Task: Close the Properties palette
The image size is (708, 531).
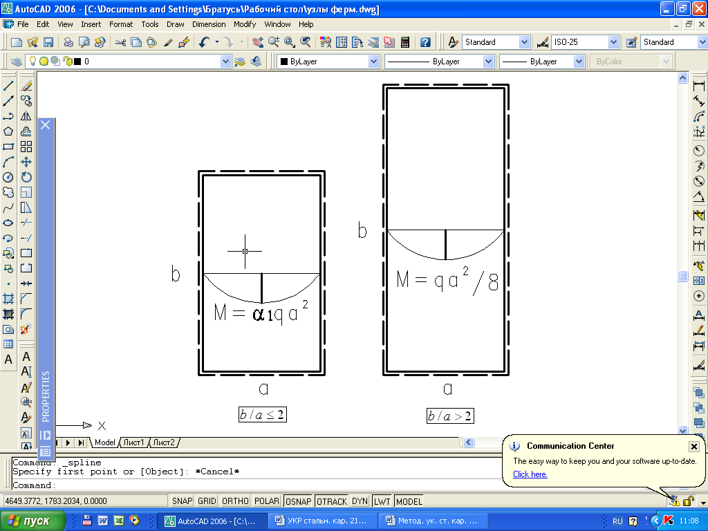Action: tap(46, 124)
